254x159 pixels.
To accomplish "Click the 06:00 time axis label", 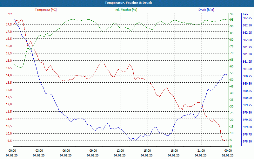I will (67, 150).
